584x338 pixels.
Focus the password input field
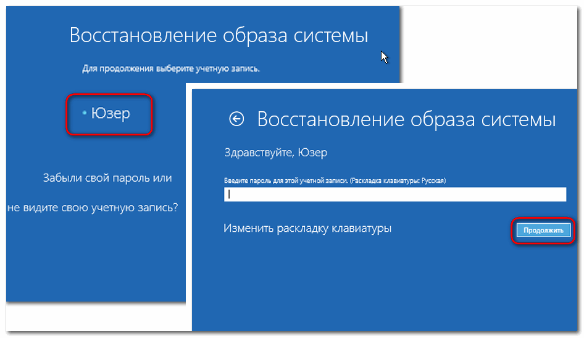pyautogui.click(x=395, y=195)
